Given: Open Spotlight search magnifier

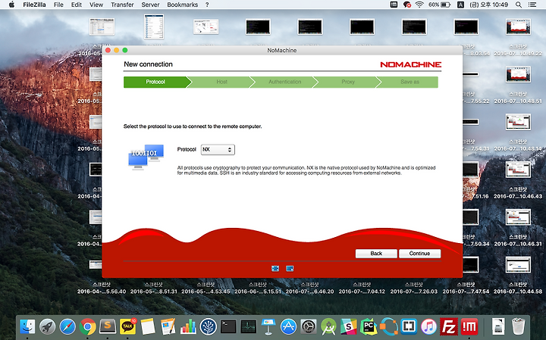Looking at the screenshot, I should [x=519, y=5].
